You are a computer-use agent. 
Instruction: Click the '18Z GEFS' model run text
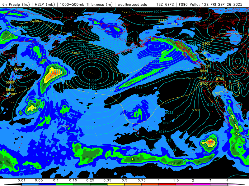pyautogui.click(x=165, y=4)
